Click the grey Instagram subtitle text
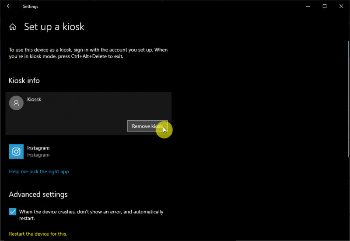This screenshot has height=241, width=350. click(x=38, y=155)
